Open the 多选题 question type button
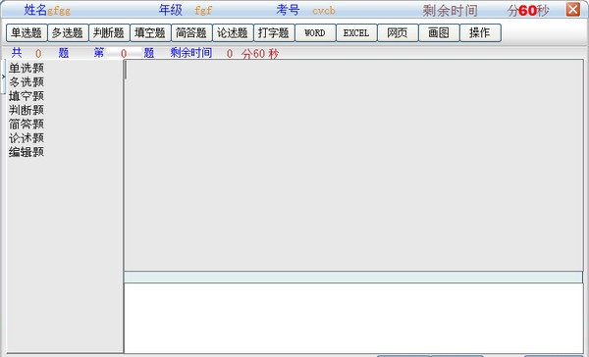The width and height of the screenshot is (589, 357). click(68, 33)
